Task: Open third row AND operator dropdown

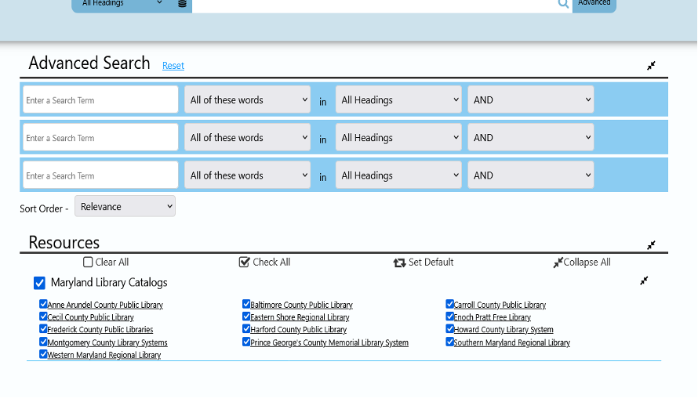Action: pyautogui.click(x=531, y=175)
